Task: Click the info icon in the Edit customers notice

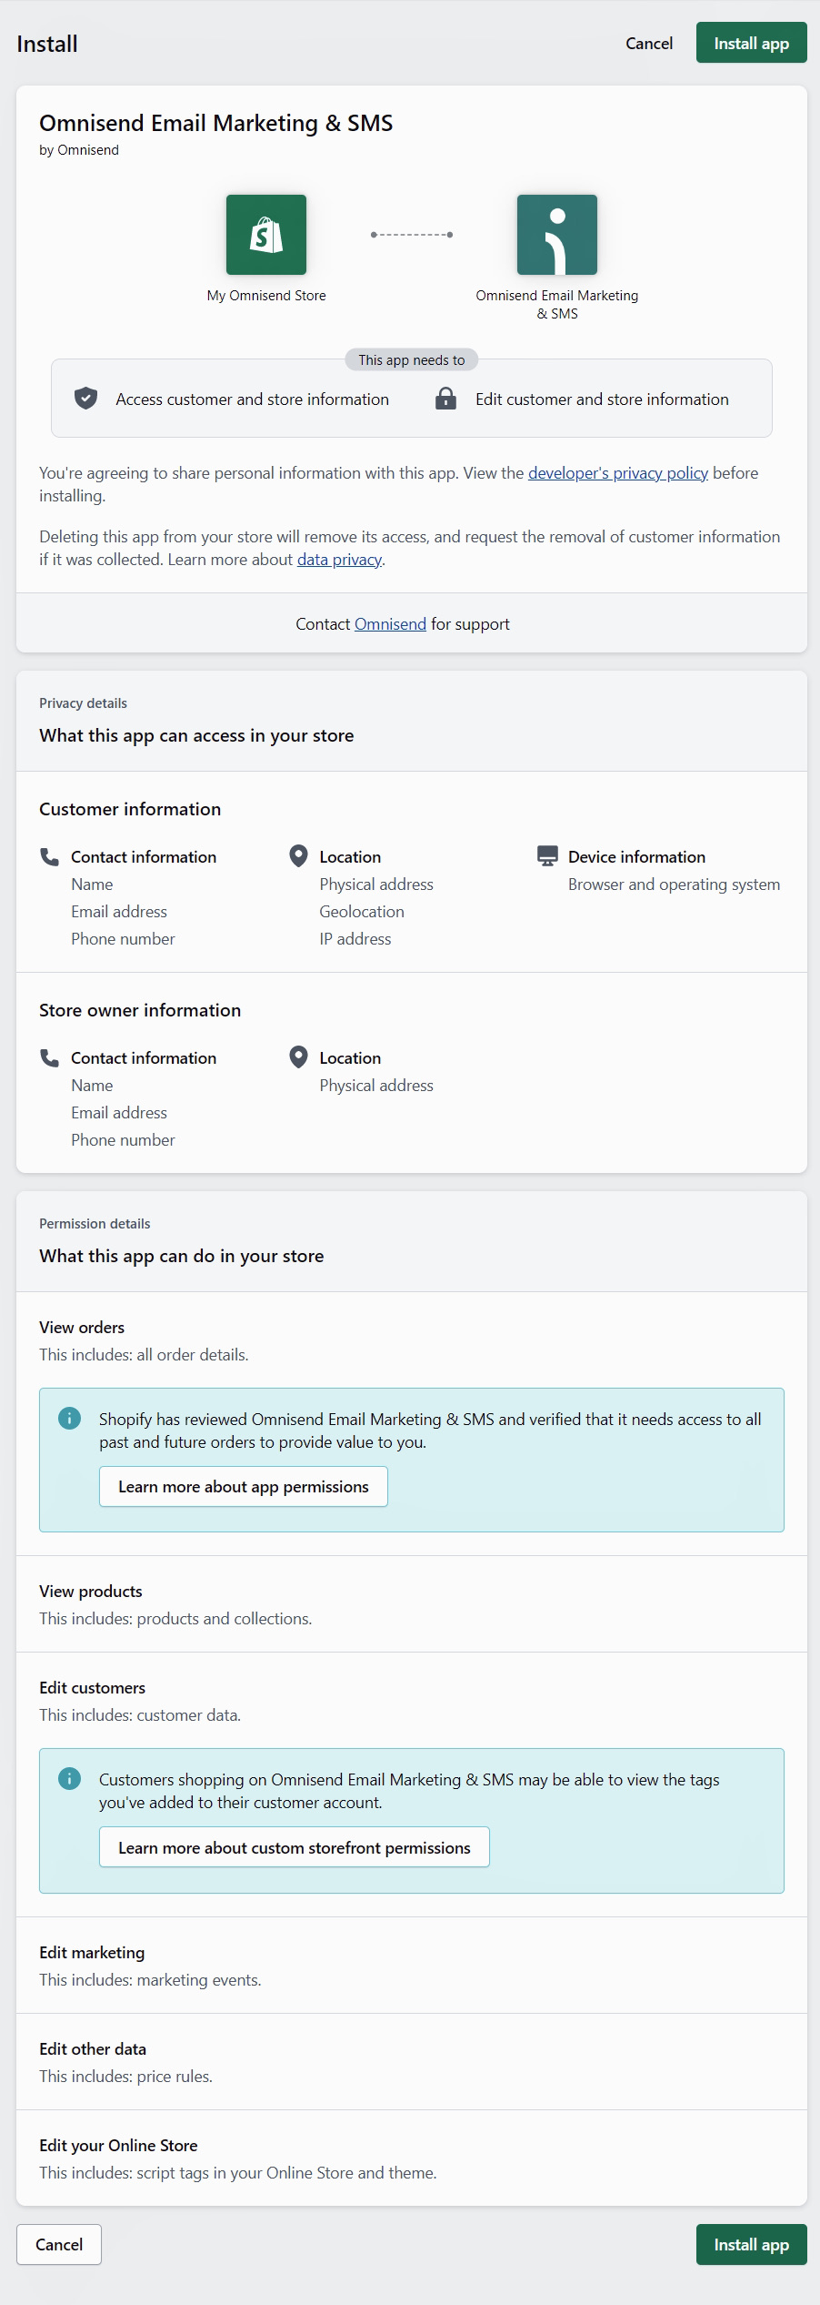Action: [70, 1778]
